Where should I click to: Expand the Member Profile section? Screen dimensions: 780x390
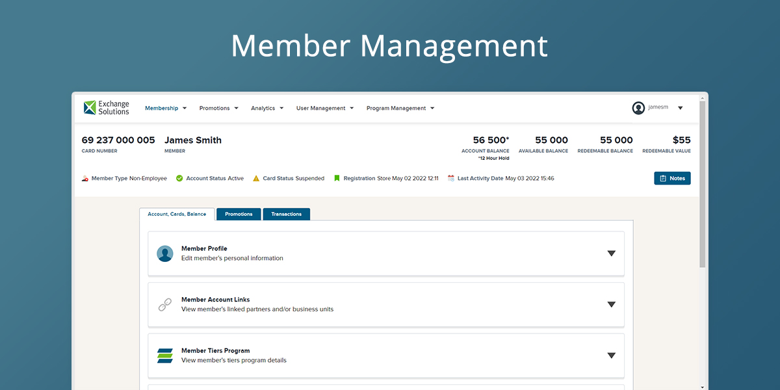coord(611,253)
